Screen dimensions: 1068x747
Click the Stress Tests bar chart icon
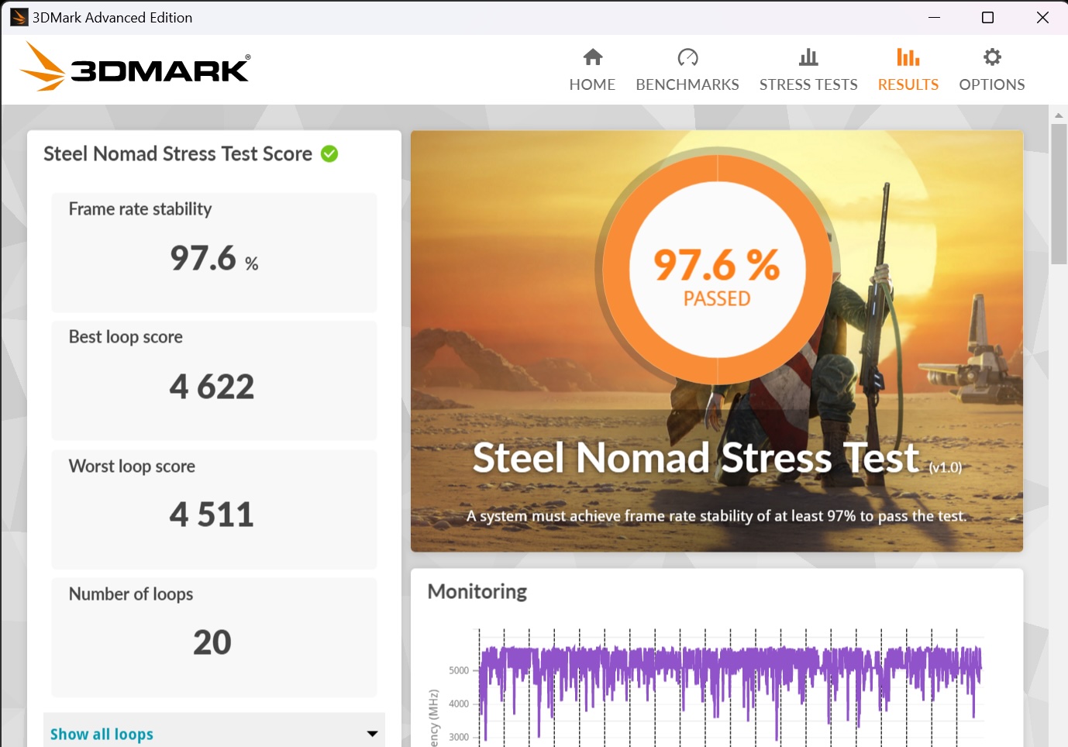pyautogui.click(x=808, y=57)
